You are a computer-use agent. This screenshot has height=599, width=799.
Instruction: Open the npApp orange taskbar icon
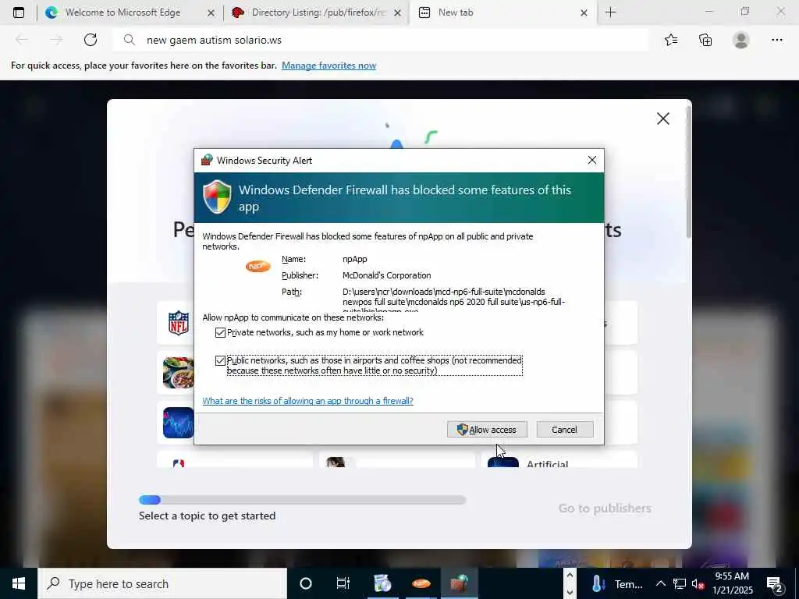(x=421, y=583)
